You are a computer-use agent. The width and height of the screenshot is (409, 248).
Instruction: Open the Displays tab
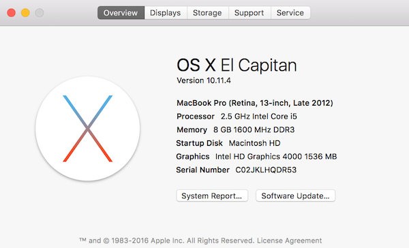click(x=166, y=13)
